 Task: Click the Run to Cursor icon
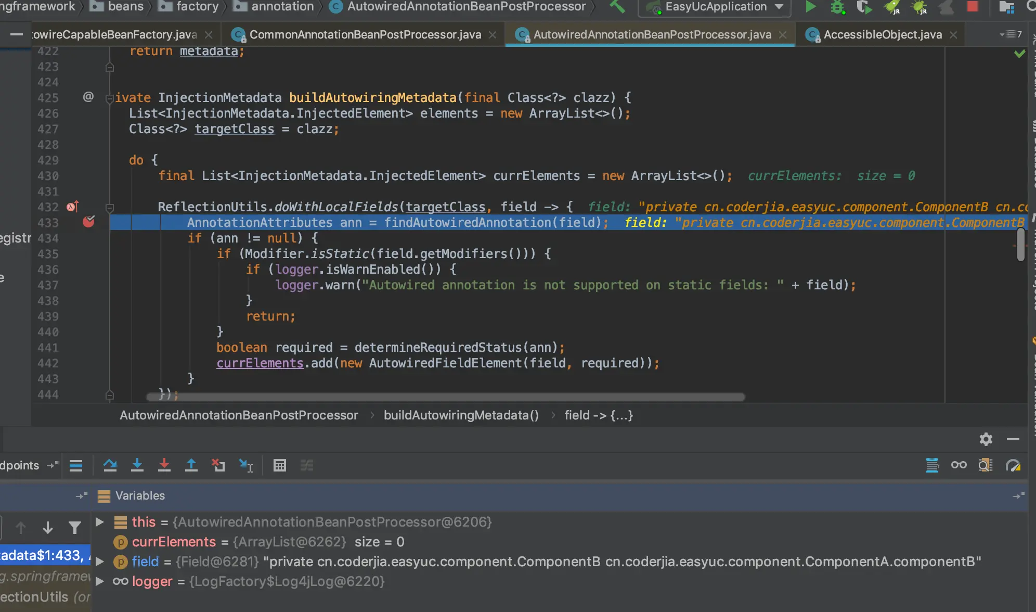pyautogui.click(x=245, y=465)
